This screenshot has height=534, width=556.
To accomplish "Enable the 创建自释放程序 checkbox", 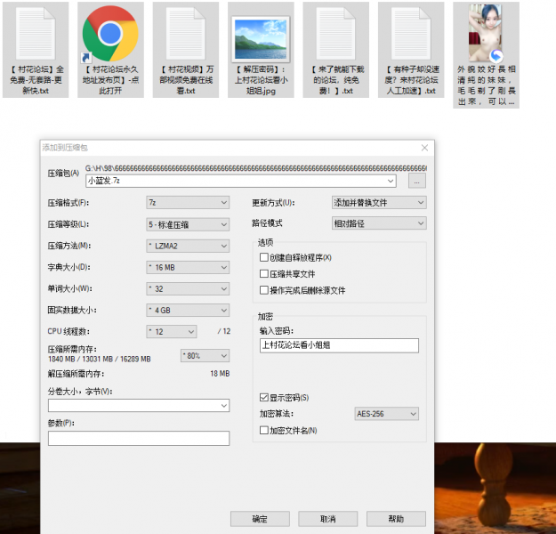I will coord(264,258).
